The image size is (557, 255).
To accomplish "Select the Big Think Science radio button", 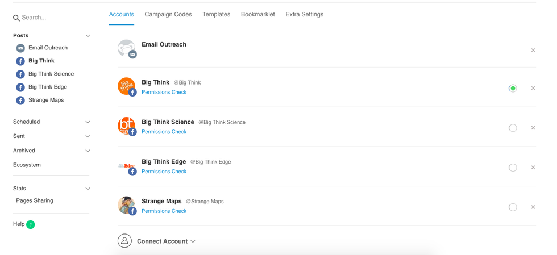I will click(x=513, y=128).
